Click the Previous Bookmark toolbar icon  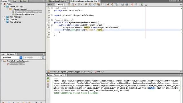pos(108,5)
